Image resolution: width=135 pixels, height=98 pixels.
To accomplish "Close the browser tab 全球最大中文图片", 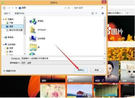I will (x=123, y=13).
